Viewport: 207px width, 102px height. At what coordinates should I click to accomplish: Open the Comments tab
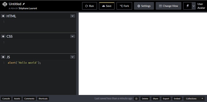[x=29, y=99]
